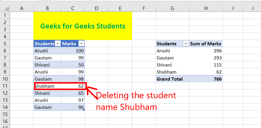The image size is (261, 128).
Task: Select row 9 header
Action: coord(5,72)
